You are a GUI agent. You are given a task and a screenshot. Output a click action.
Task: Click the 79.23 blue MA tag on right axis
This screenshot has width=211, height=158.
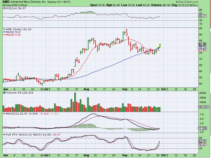pos(202,48)
